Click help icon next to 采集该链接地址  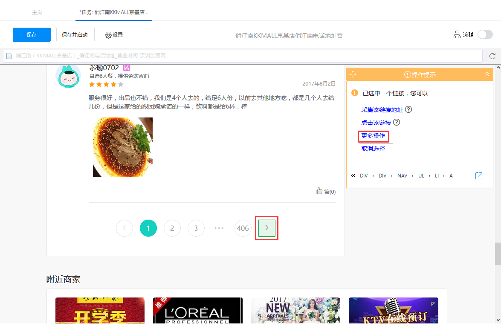pyautogui.click(x=408, y=109)
